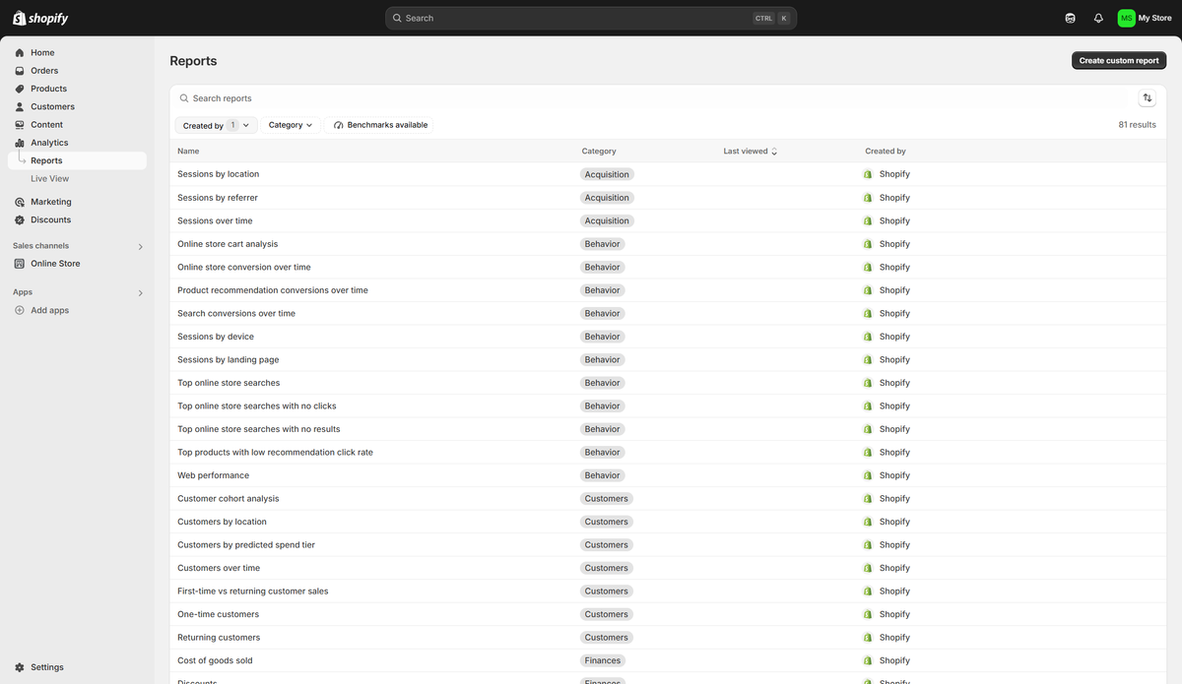Open the Customer cohort analysis report

[x=229, y=499]
